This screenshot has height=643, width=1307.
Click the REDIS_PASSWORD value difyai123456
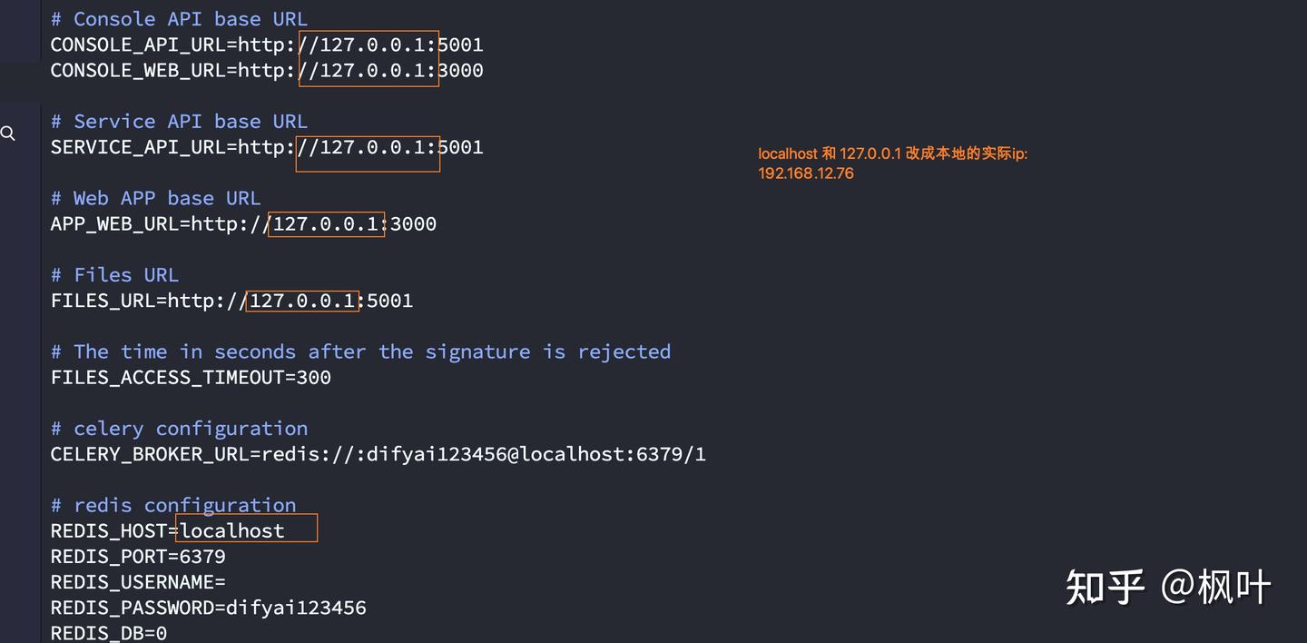[x=296, y=608]
